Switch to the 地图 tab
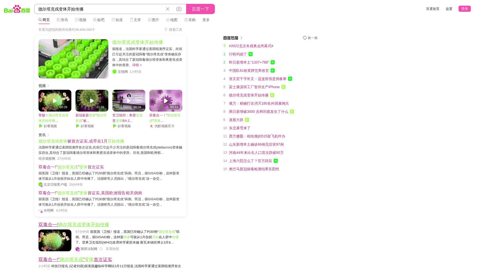Image resolution: width=477 pixels, height=270 pixels. pyautogui.click(x=172, y=20)
